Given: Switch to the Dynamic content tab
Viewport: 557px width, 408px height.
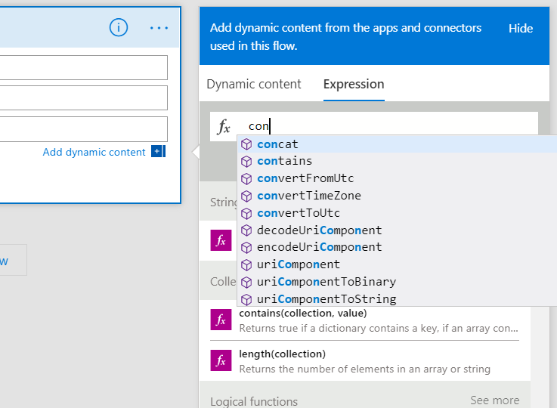Looking at the screenshot, I should [x=254, y=85].
